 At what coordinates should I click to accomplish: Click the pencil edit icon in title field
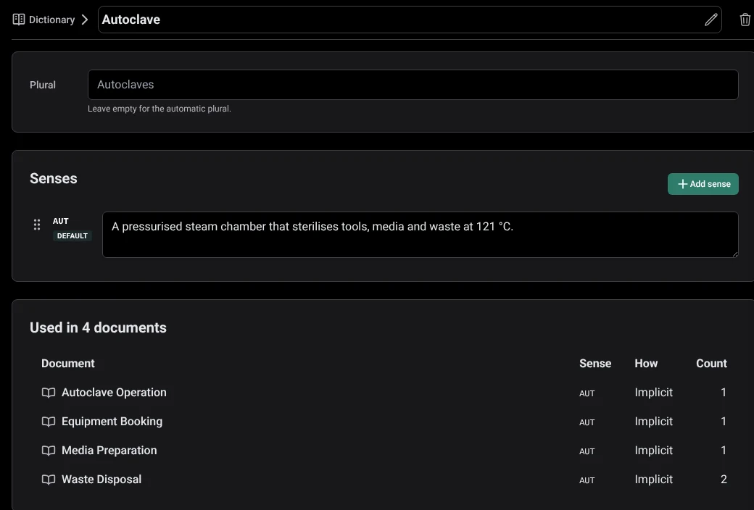pos(710,20)
